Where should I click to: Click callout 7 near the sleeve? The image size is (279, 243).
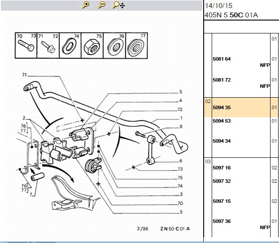pos(31,194)
